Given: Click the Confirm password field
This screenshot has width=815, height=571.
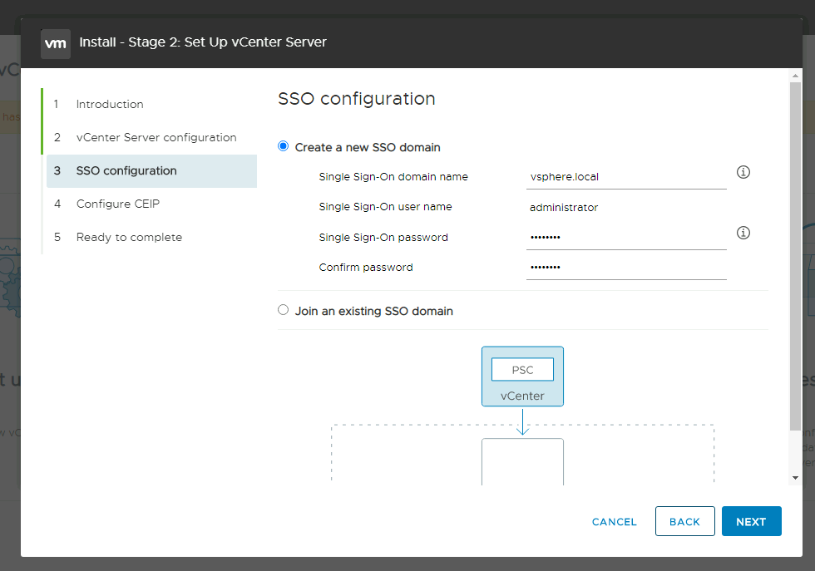Looking at the screenshot, I should (625, 268).
